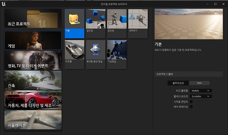Select the 영화, TV 및 라이브 이벤트 category
228x135 pixels.
pyautogui.click(x=33, y=60)
